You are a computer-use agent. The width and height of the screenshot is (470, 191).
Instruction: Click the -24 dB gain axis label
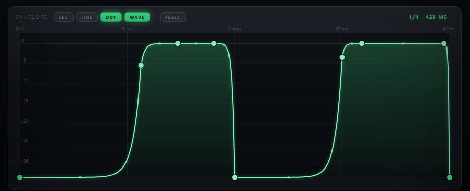25,121
